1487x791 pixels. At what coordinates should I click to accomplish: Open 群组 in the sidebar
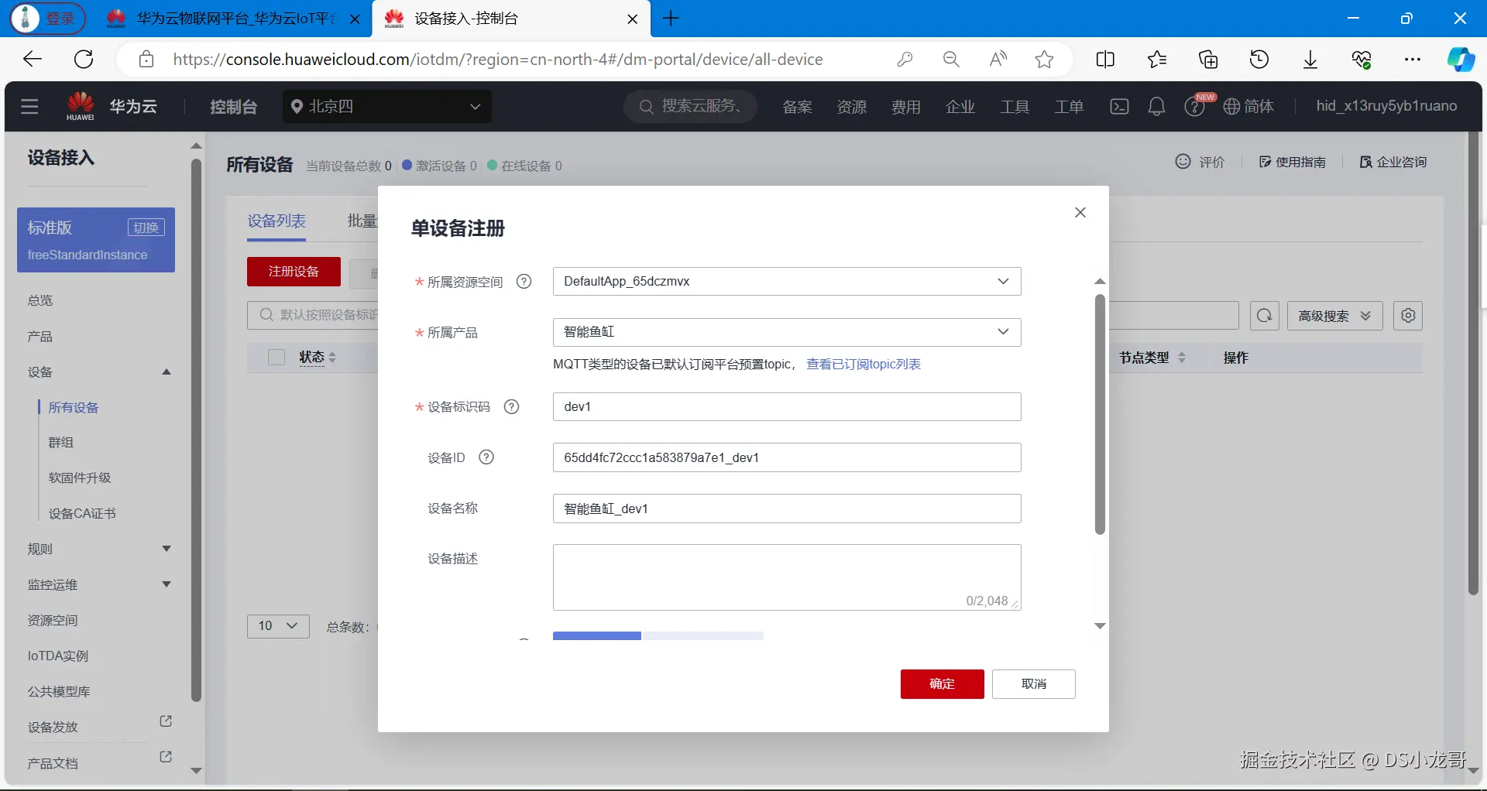pyautogui.click(x=61, y=443)
